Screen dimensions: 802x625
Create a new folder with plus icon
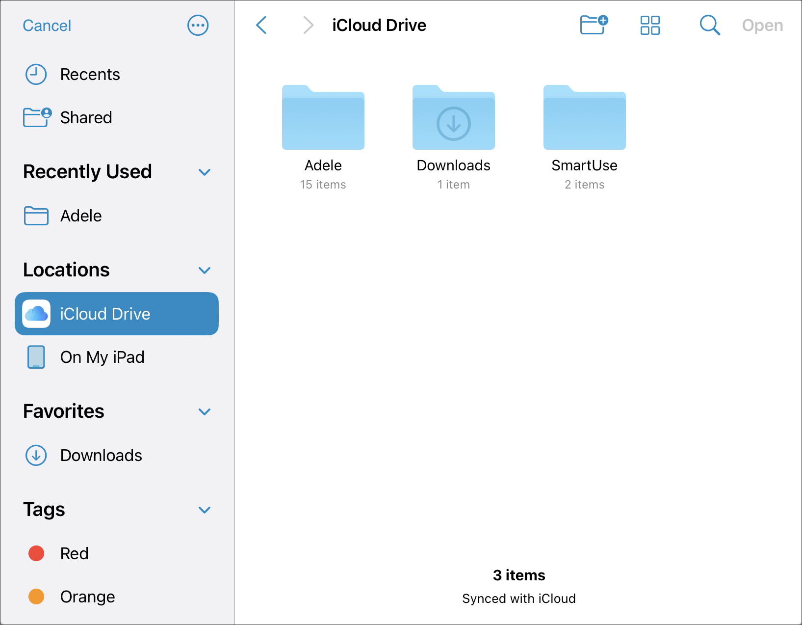pos(594,25)
